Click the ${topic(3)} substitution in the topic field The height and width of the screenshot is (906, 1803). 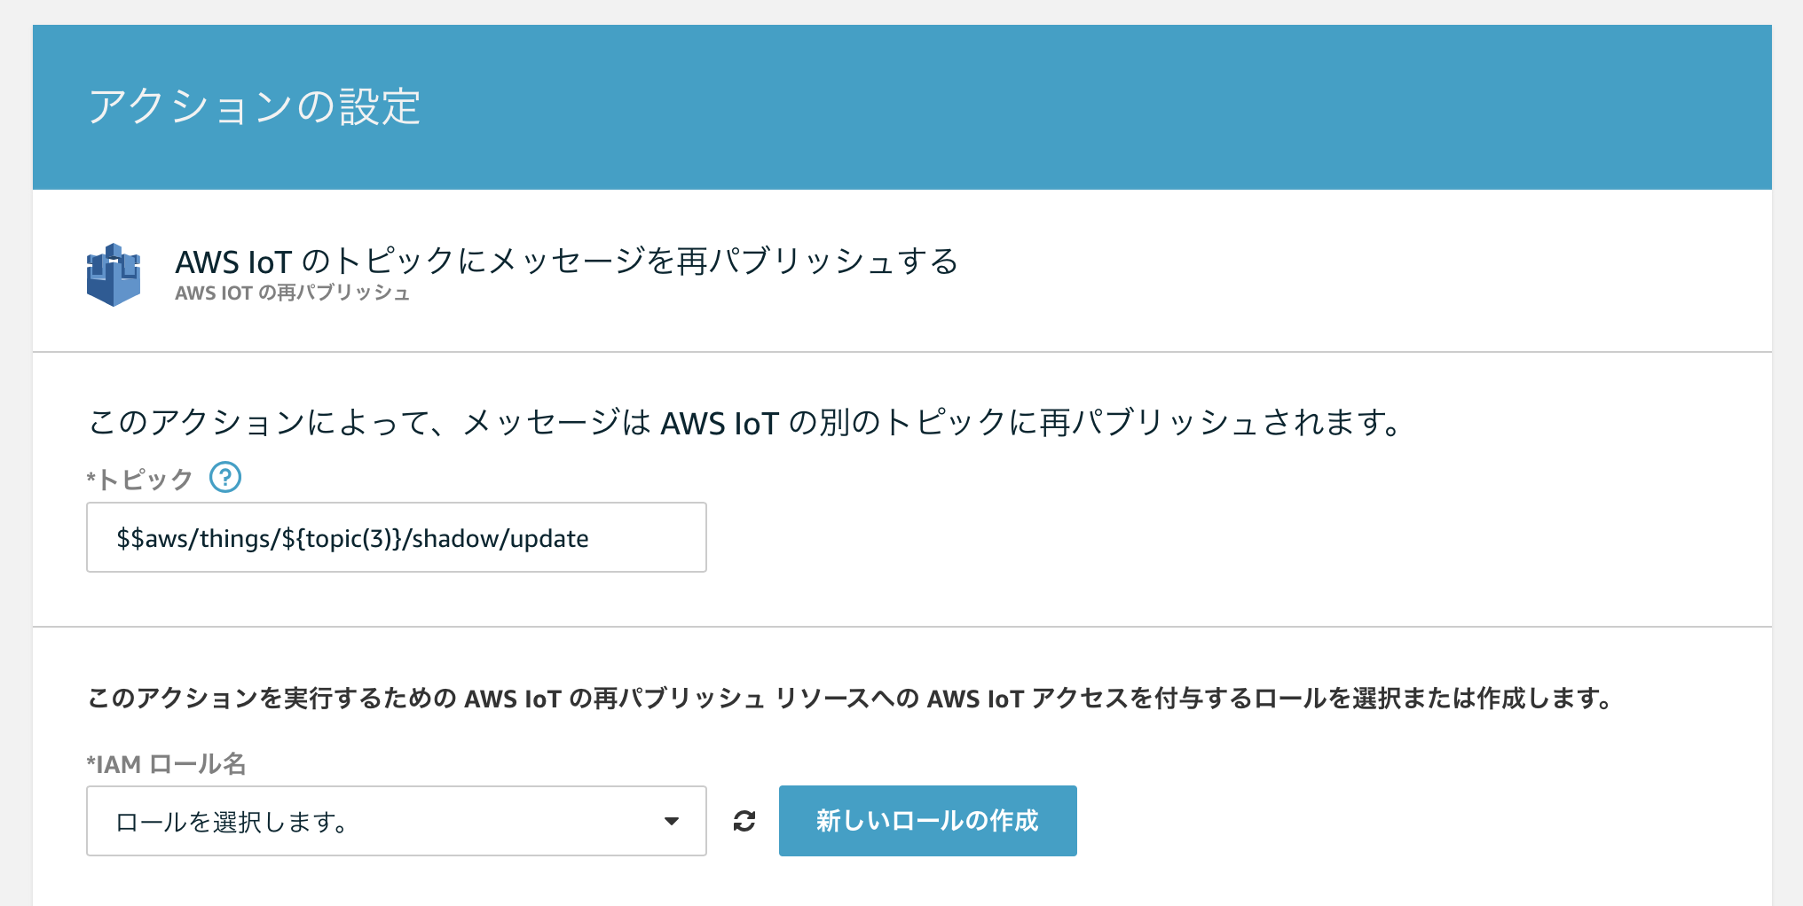click(x=342, y=539)
